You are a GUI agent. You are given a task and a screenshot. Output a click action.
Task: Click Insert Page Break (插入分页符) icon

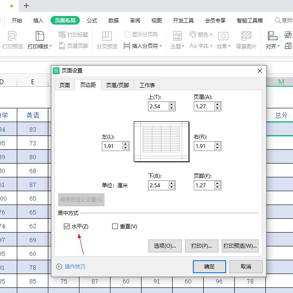click(x=127, y=46)
